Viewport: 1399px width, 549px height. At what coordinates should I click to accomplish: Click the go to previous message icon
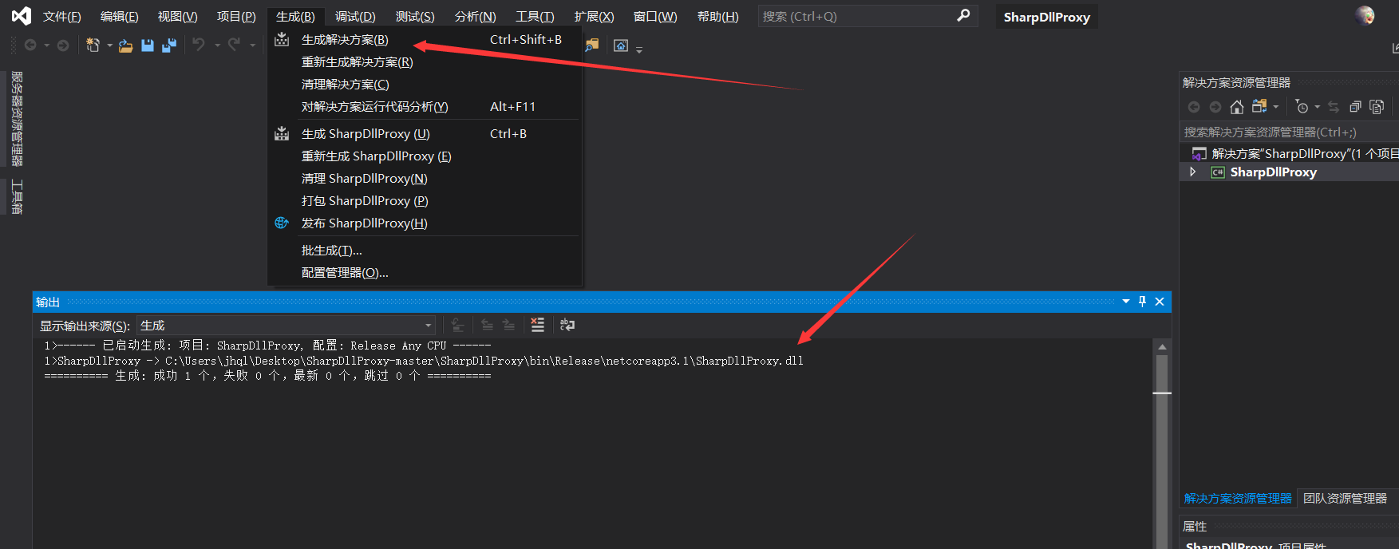[x=487, y=325]
